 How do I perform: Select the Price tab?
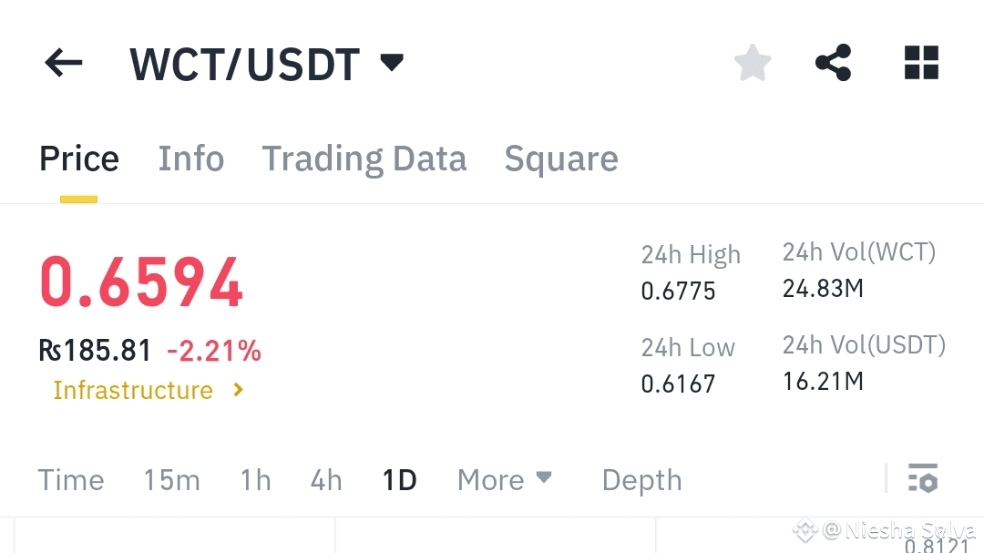click(79, 159)
